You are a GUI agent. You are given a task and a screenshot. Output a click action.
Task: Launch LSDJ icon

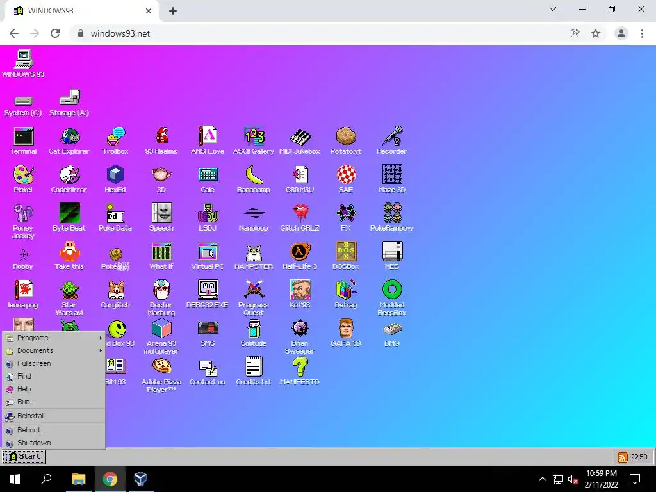(208, 218)
